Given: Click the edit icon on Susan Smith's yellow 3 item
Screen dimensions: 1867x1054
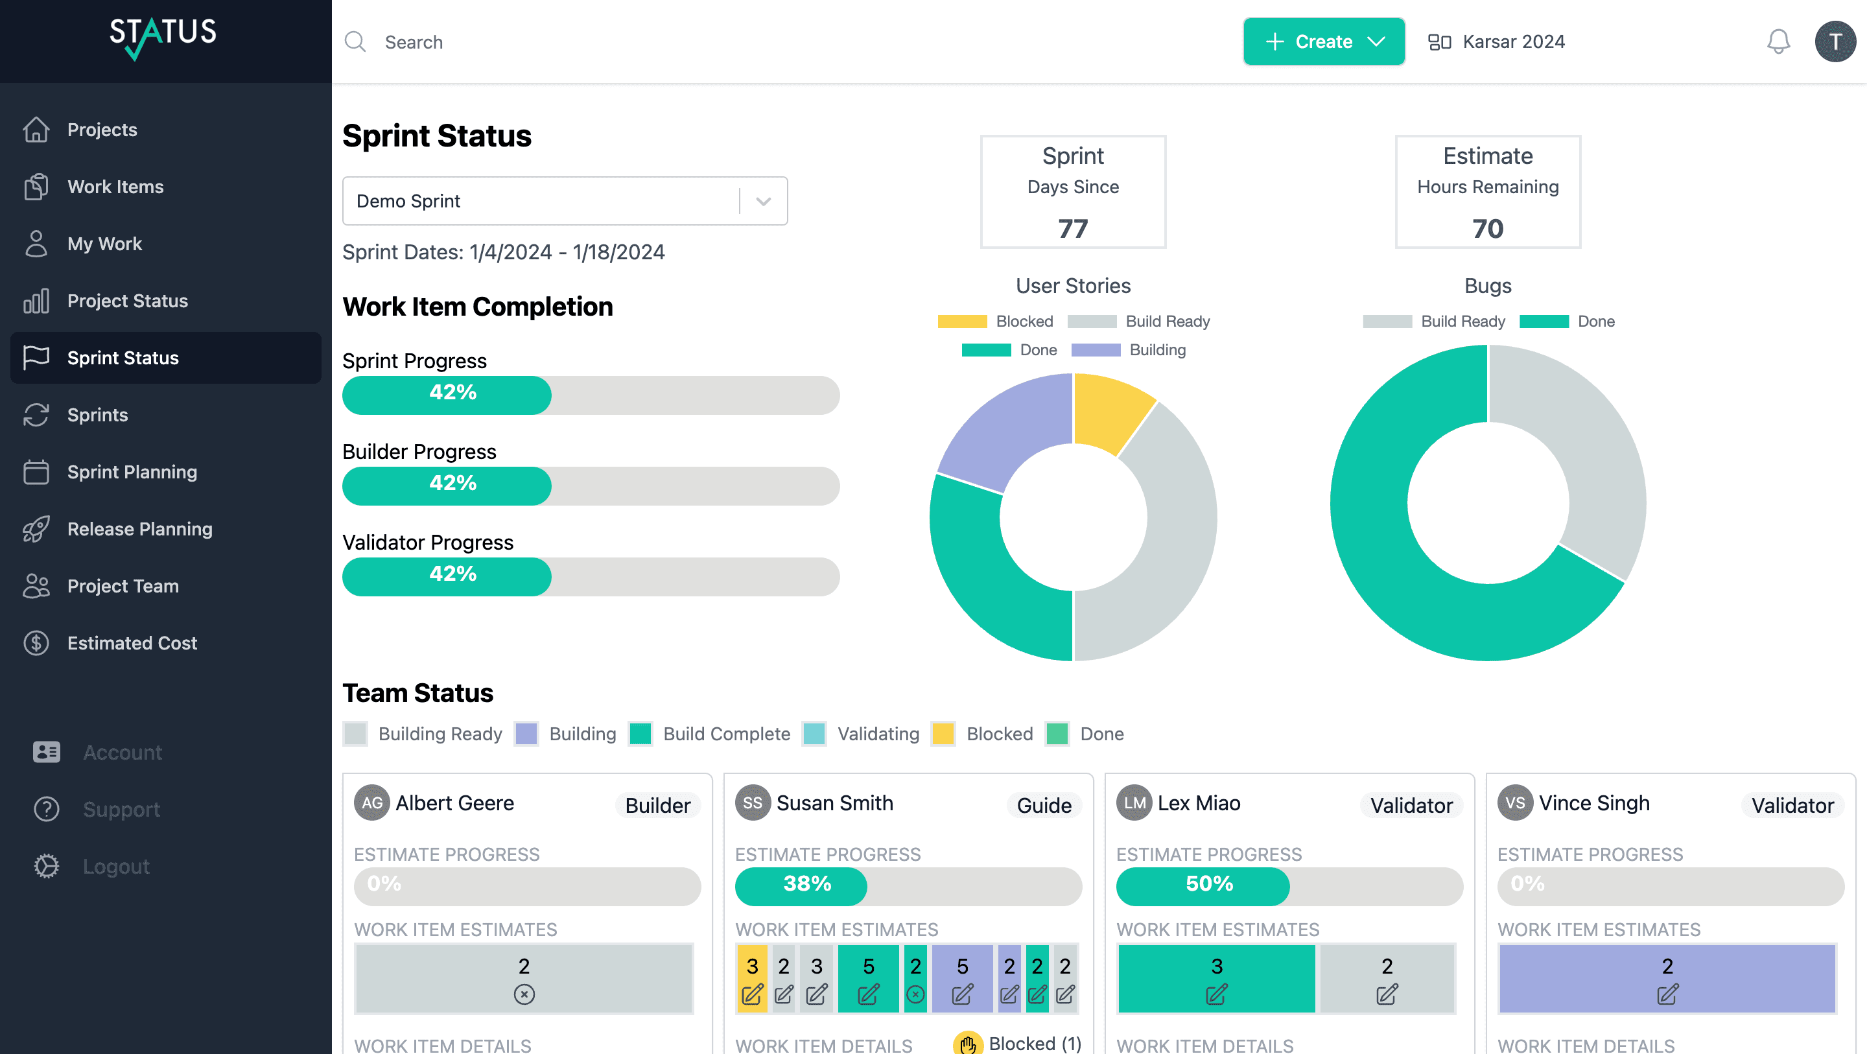Looking at the screenshot, I should [x=751, y=994].
